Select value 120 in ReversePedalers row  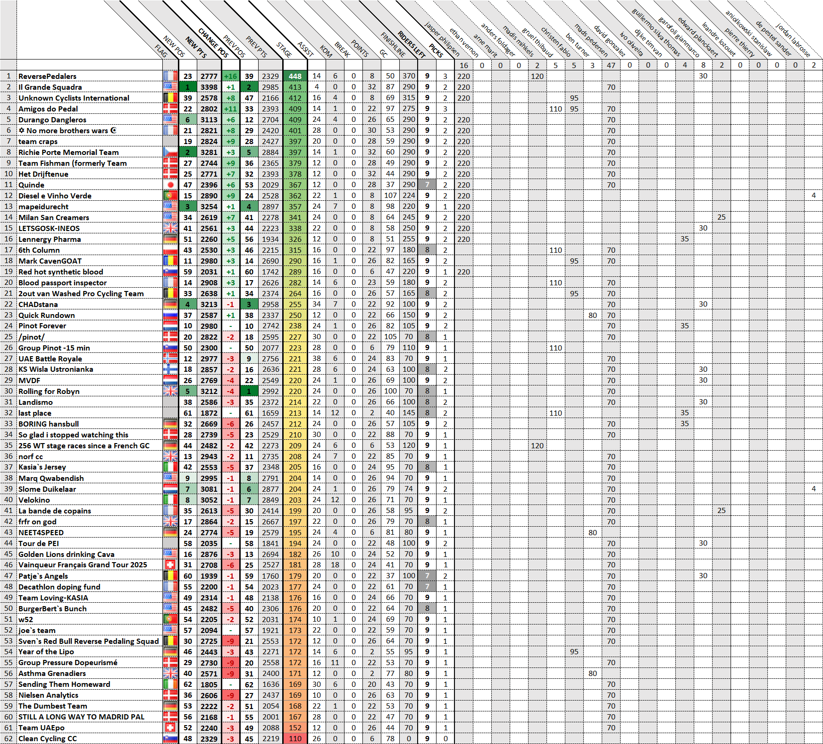[537, 76]
